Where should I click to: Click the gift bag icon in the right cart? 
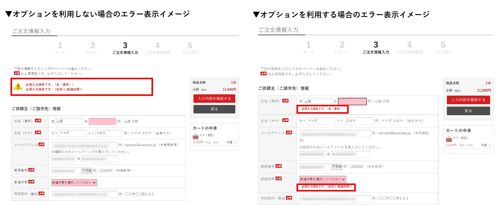point(449,139)
